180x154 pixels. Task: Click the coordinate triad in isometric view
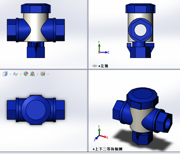point(100,135)
